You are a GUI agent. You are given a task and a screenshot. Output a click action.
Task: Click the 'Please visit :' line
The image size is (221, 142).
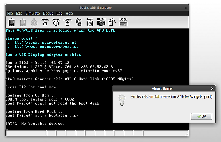[21, 39]
